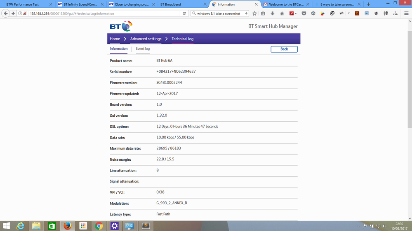Screen dimensions: 412x231
Task: Launch Internet Explorer from the taskbar
Action: tap(21, 226)
